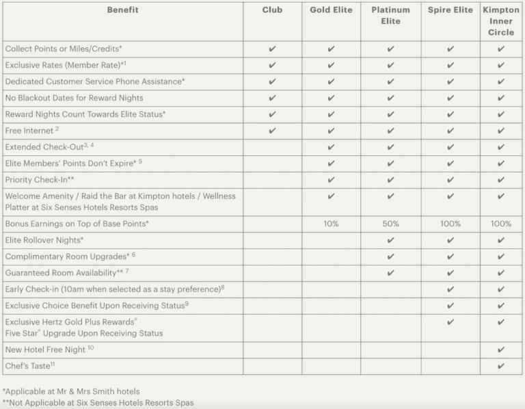525x409 pixels.
Task: Select the Gold Elite column header
Action: [x=332, y=10]
